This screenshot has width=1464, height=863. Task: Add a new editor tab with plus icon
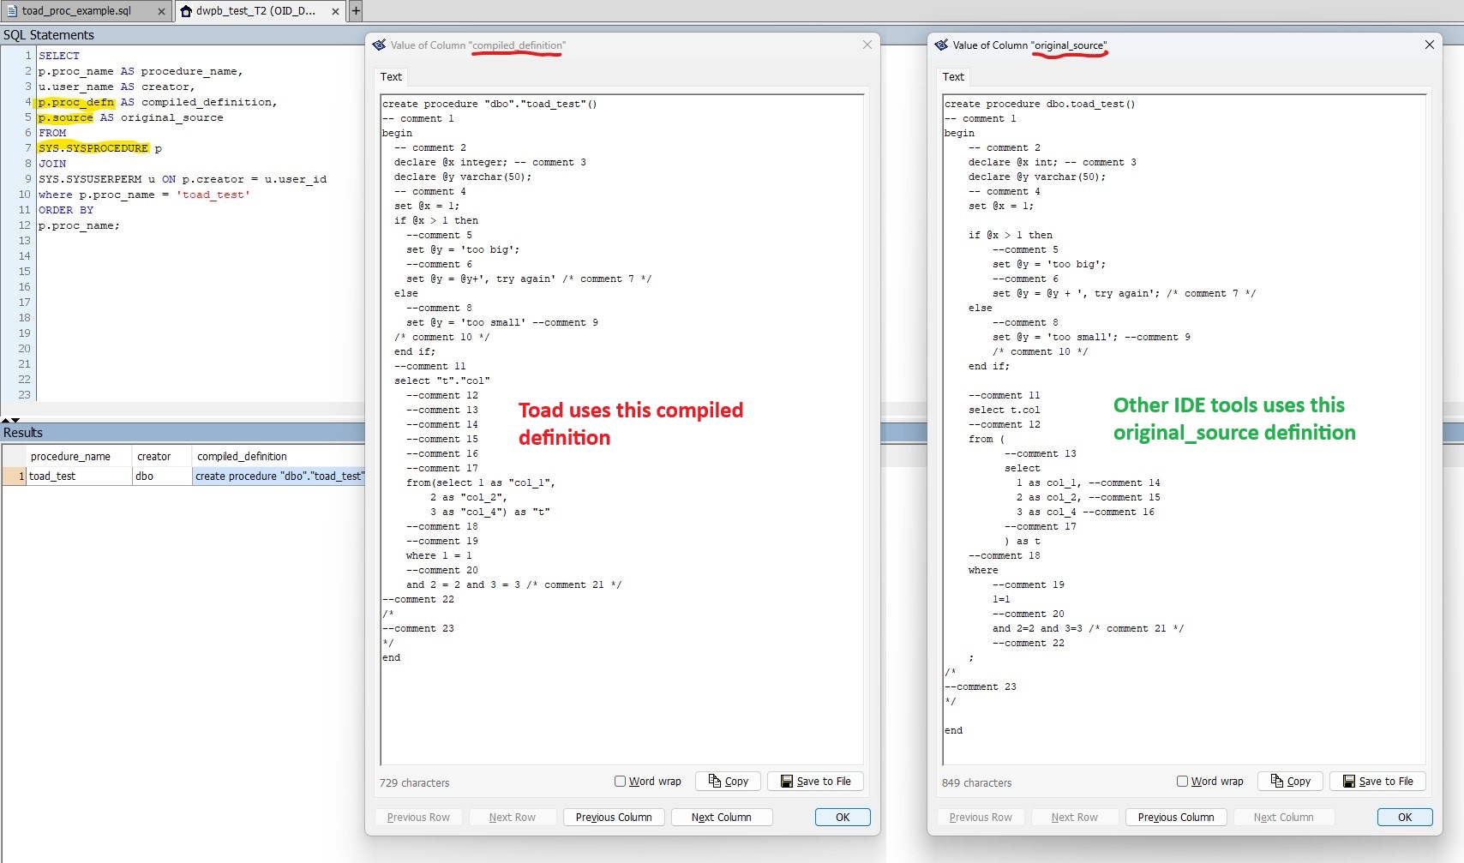356,11
